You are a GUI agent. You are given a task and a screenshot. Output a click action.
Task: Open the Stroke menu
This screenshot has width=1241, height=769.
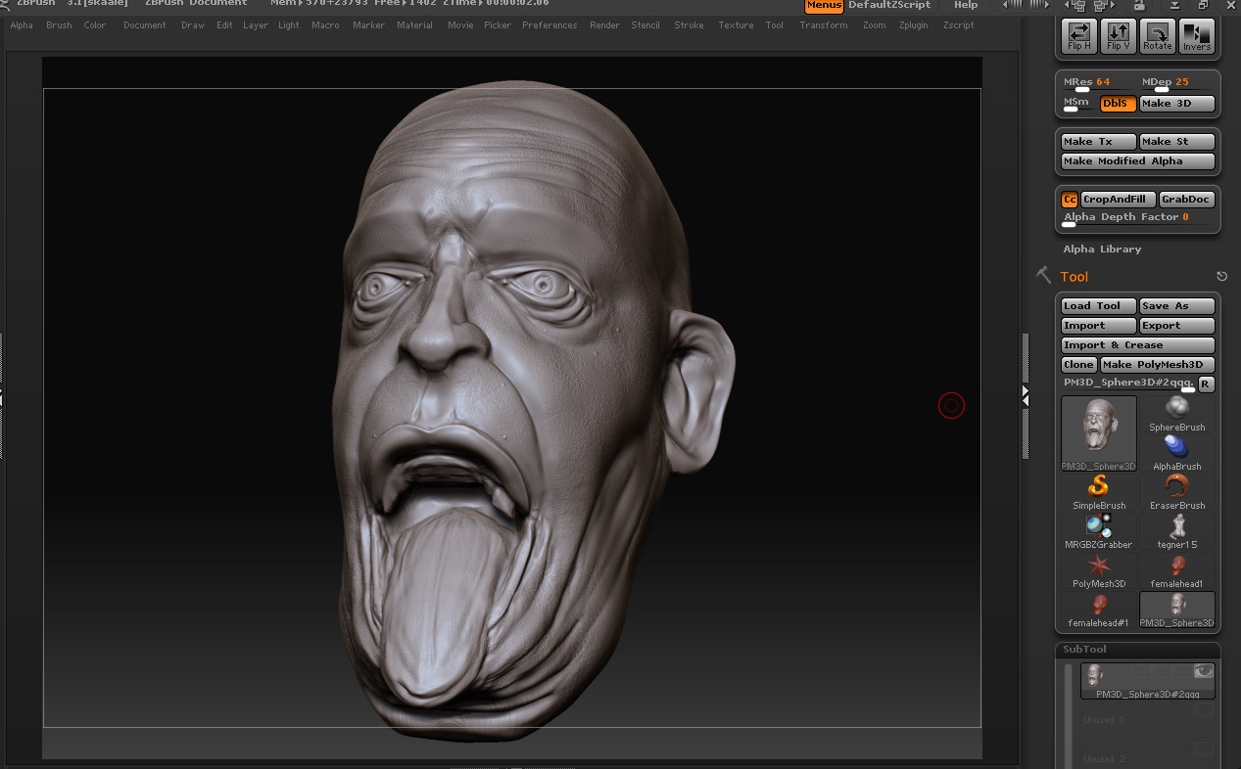(x=689, y=25)
